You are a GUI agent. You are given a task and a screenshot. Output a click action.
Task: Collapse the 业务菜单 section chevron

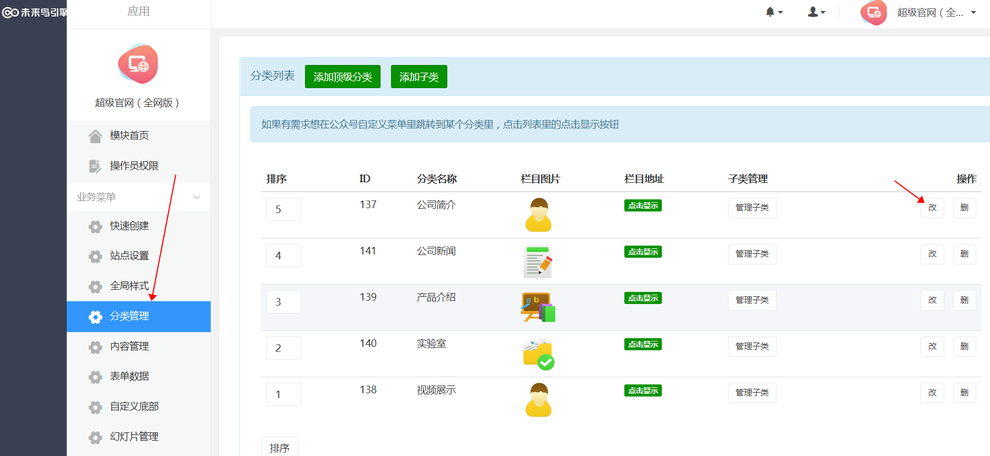click(x=197, y=197)
